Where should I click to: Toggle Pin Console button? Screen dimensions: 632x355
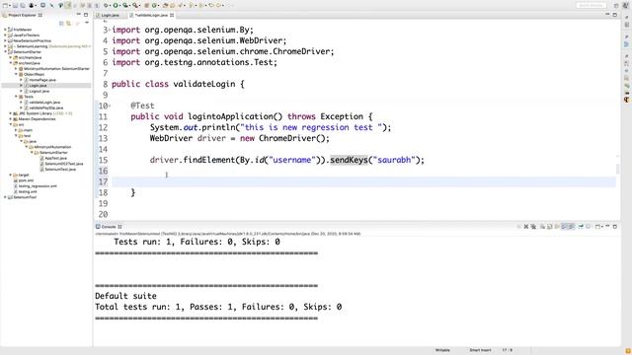pyautogui.click(x=581, y=227)
